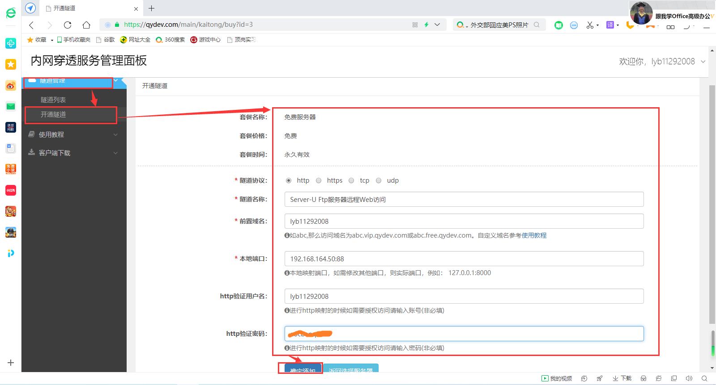Image resolution: width=716 pixels, height=385 pixels.
Task: Open the user dropdown next to lyb11292008
Action: point(703,62)
